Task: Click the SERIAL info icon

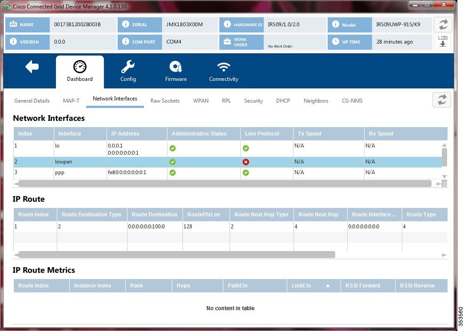Action: pos(126,24)
